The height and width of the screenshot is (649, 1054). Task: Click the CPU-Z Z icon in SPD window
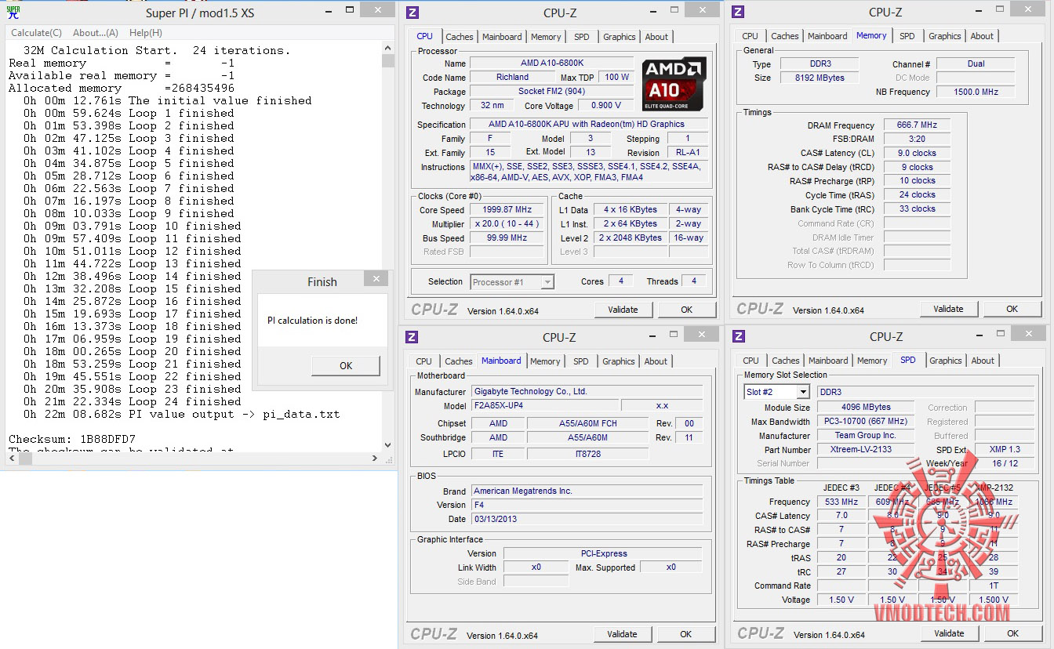click(x=738, y=337)
